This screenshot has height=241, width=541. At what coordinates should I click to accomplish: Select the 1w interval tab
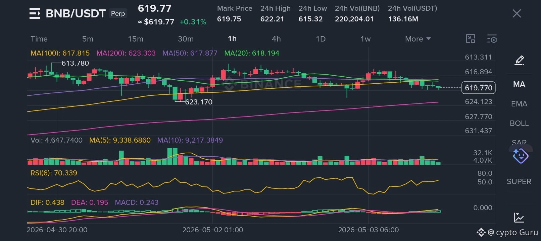pyautogui.click(x=365, y=39)
